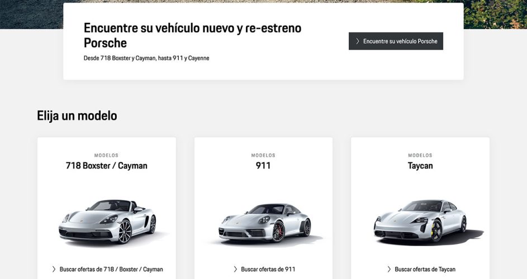Click chevron icon beside Buscar ofertas de Taycan
The height and width of the screenshot is (279, 527).
(x=389, y=269)
